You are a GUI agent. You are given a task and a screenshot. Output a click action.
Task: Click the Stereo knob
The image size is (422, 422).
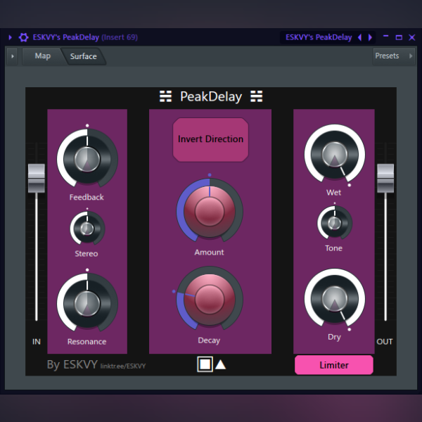click(87, 229)
